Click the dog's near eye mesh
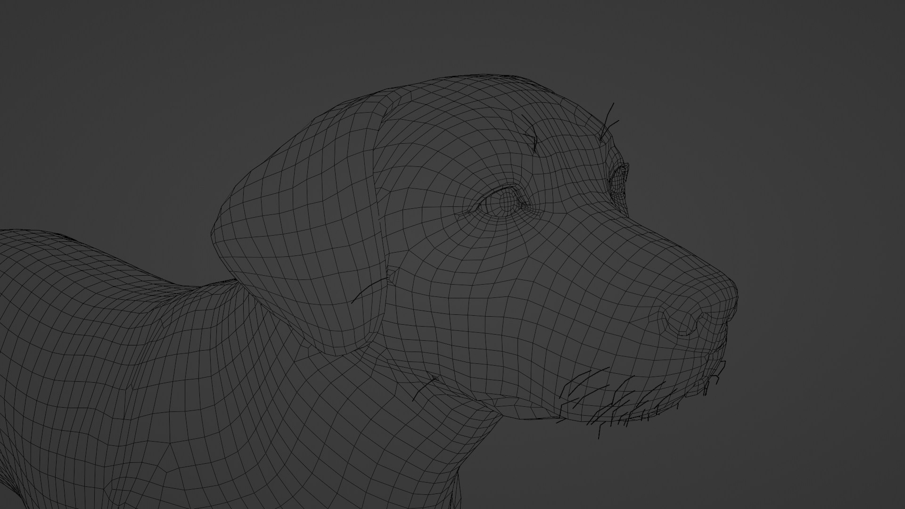The image size is (905, 509). point(503,203)
